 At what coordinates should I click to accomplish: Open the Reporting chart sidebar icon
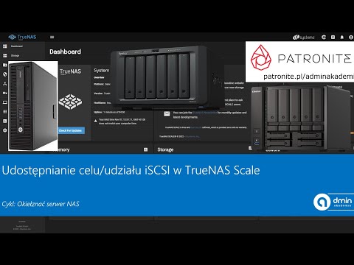(x=5, y=121)
